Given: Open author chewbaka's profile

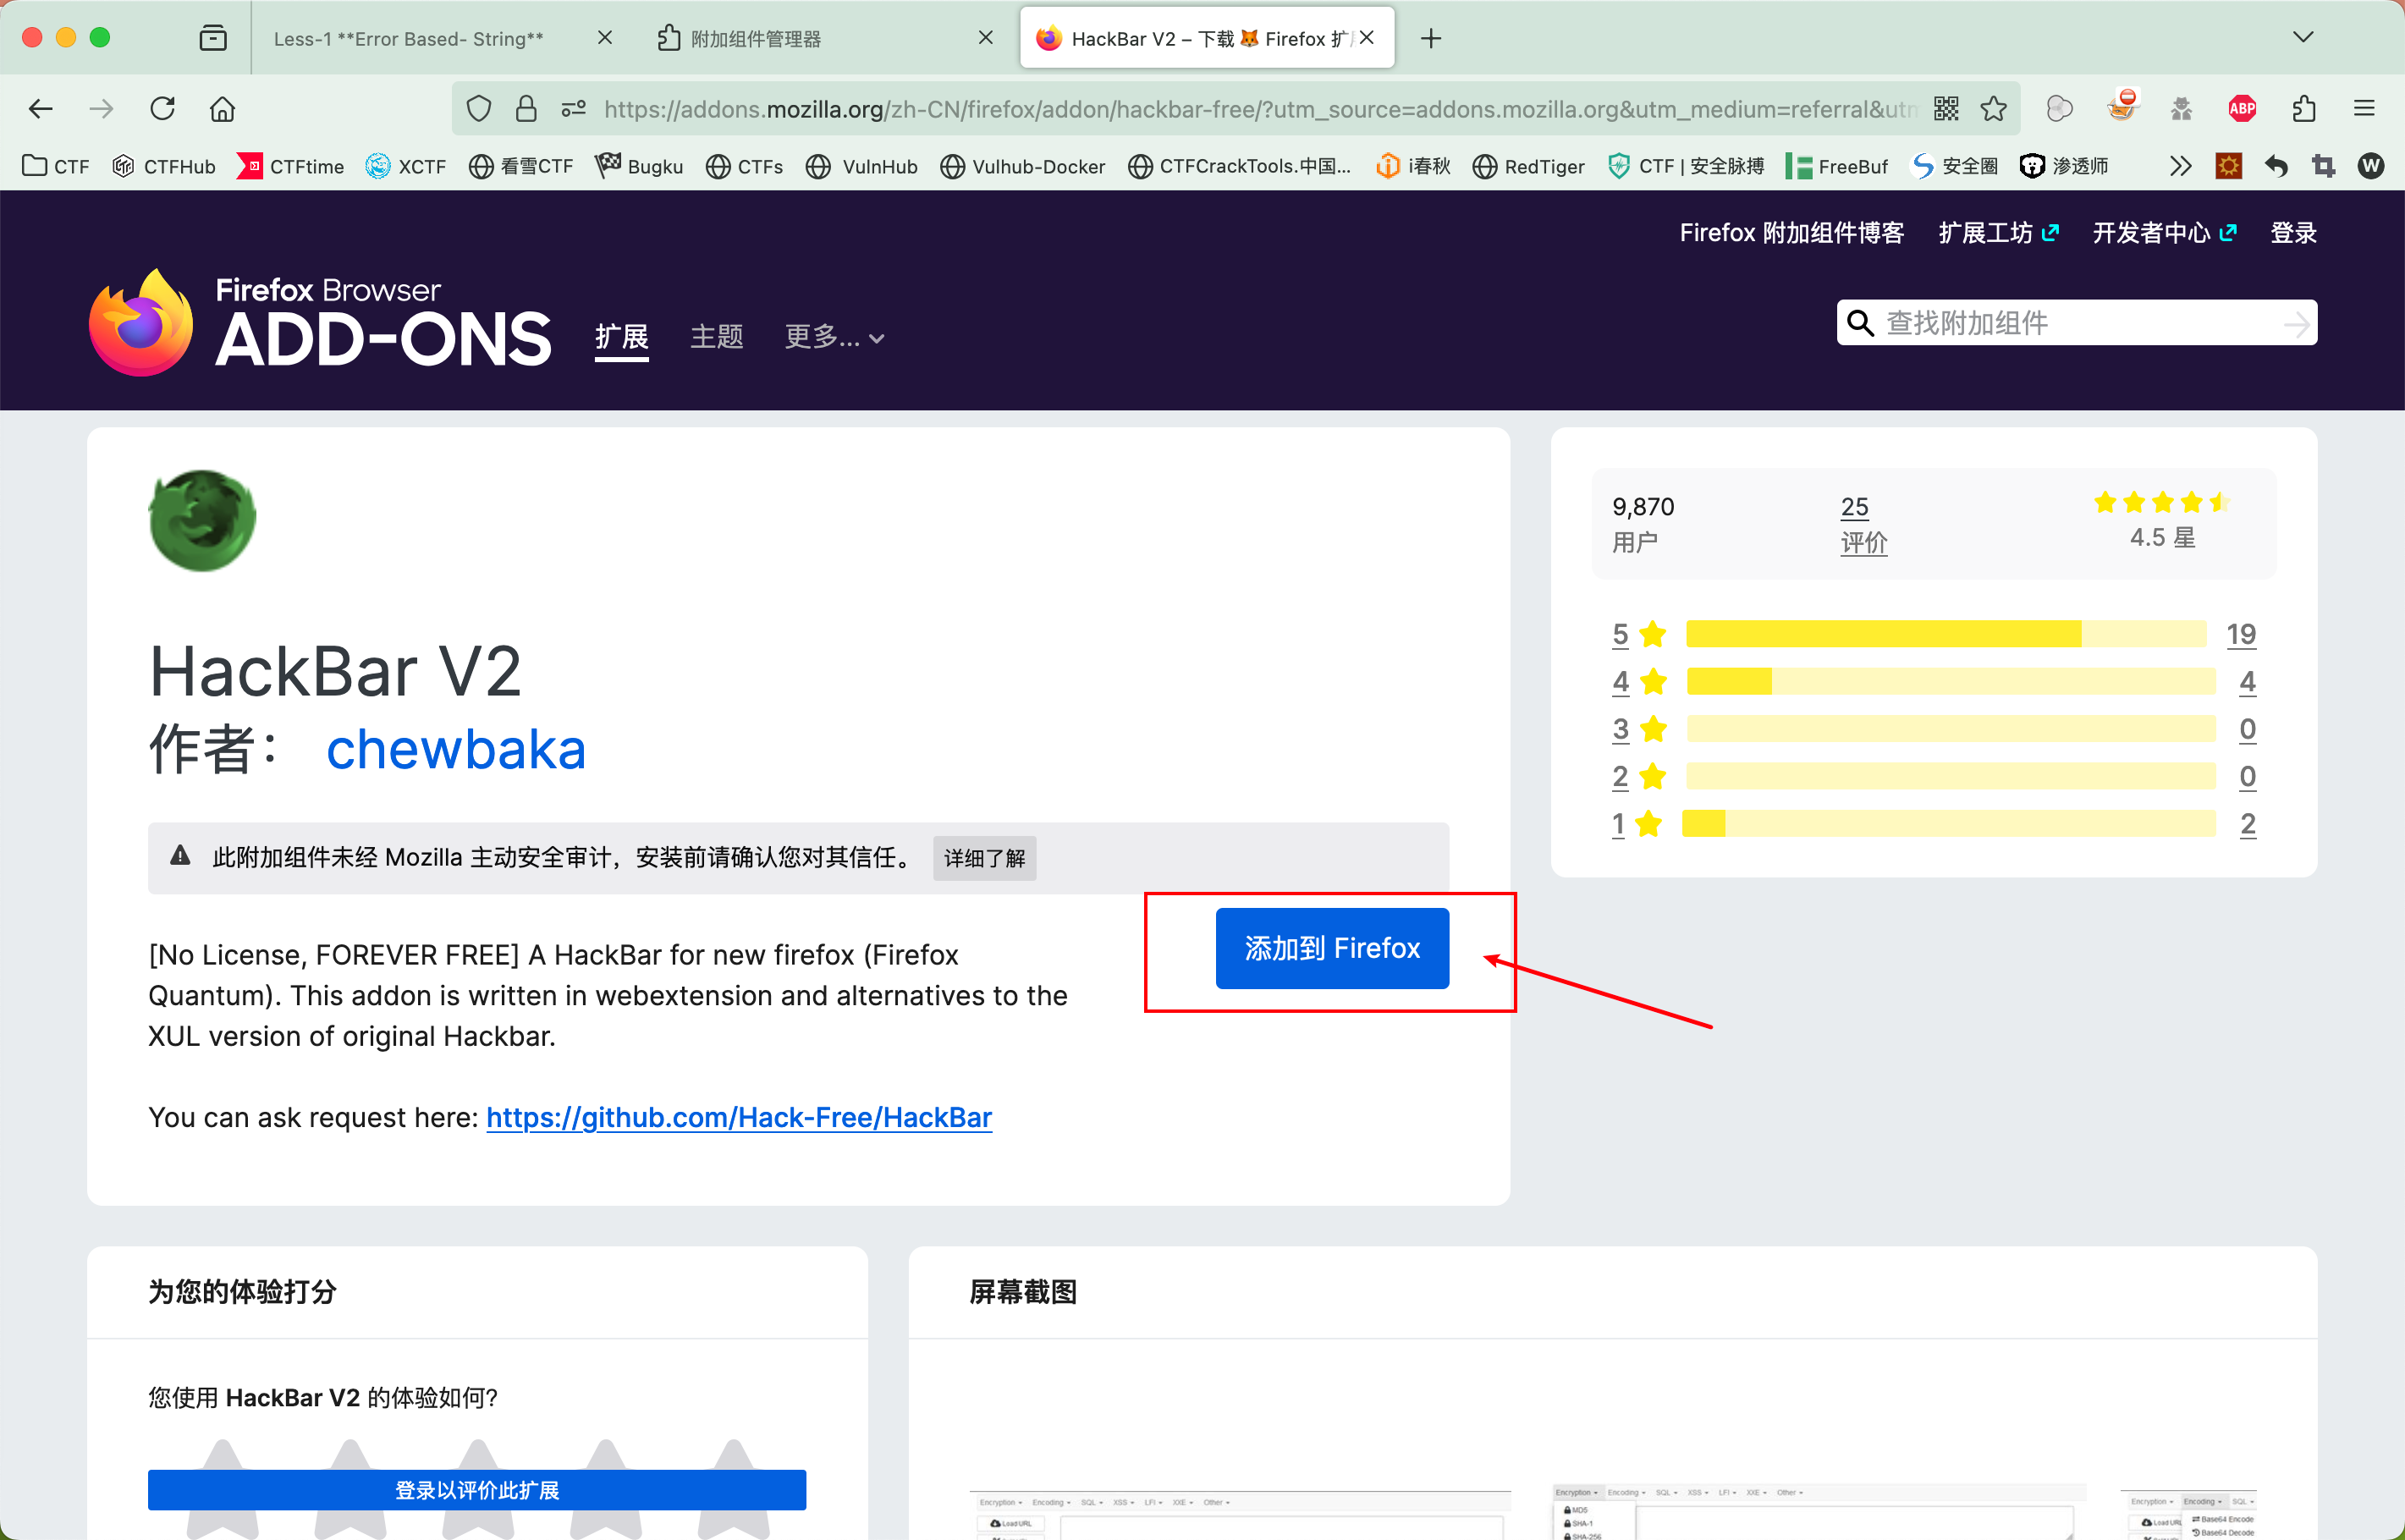Looking at the screenshot, I should click(456, 749).
